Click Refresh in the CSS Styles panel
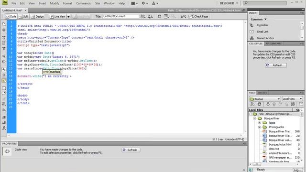Screen dimensions: 306x172 276,65
